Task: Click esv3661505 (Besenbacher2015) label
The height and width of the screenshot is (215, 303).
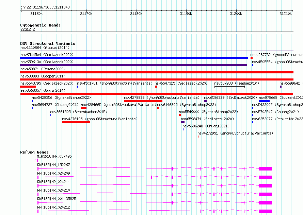Action: (x=79, y=112)
